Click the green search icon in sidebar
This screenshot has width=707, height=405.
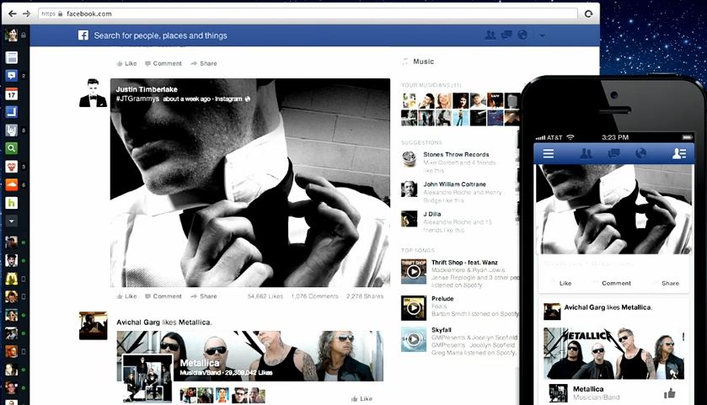click(x=12, y=148)
